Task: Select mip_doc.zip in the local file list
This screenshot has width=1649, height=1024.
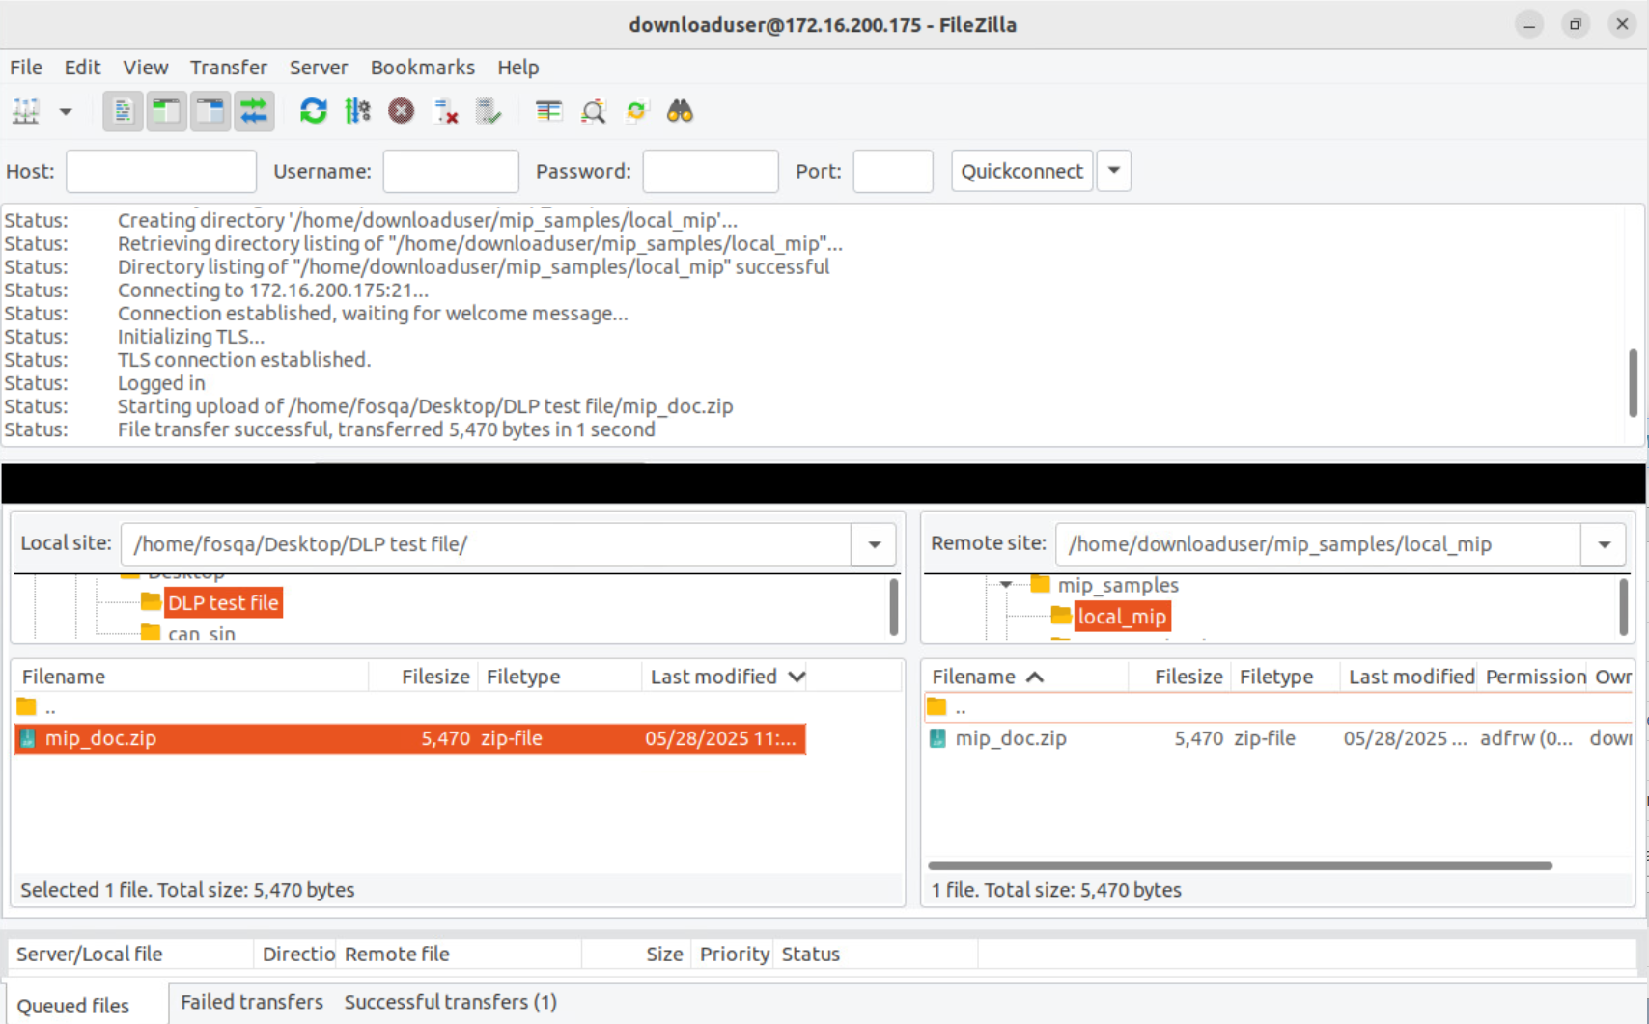Action: click(x=410, y=739)
